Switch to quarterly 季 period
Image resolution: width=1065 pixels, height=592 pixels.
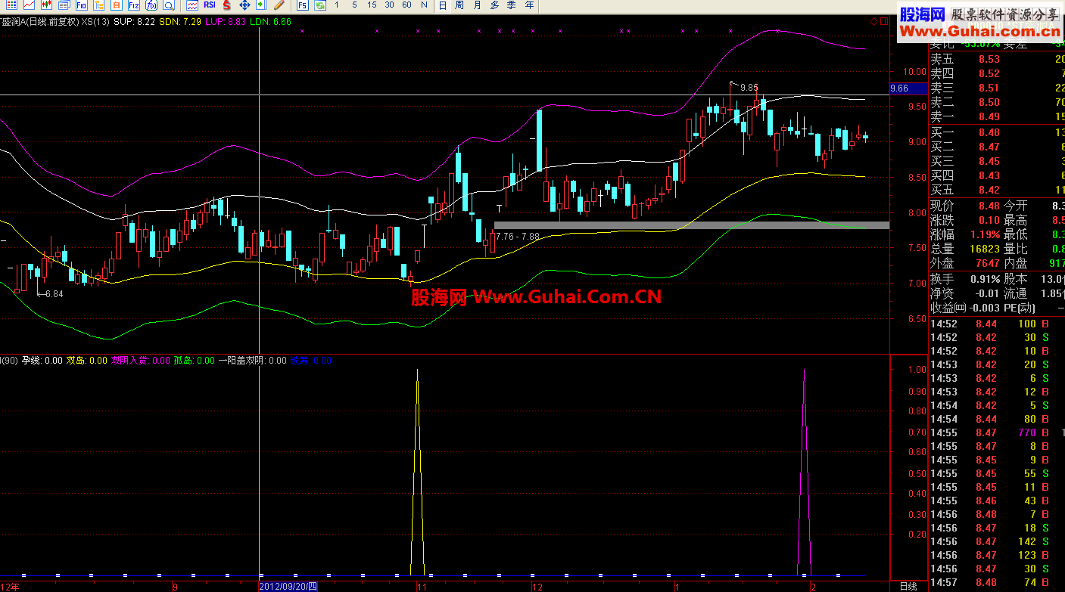pyautogui.click(x=512, y=5)
